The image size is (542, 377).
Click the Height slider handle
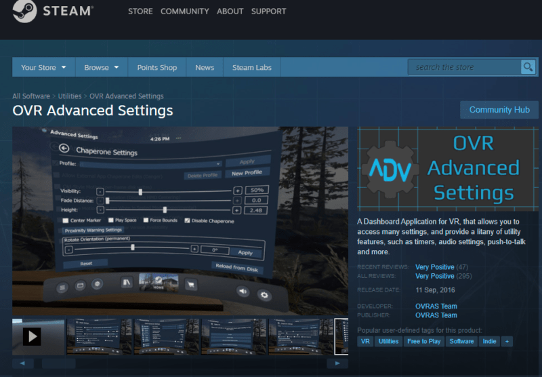point(165,210)
